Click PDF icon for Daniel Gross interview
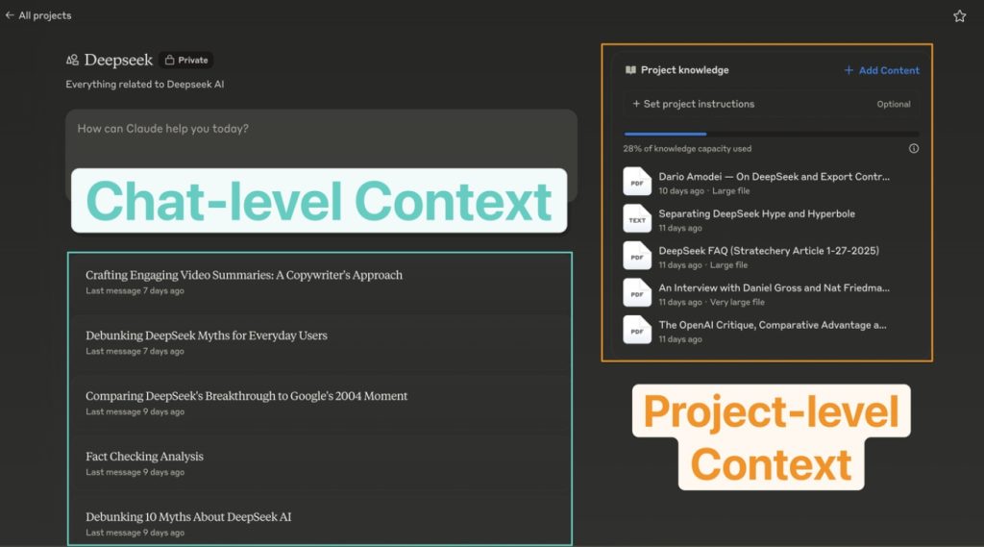Viewport: 984px width, 547px height. [636, 293]
